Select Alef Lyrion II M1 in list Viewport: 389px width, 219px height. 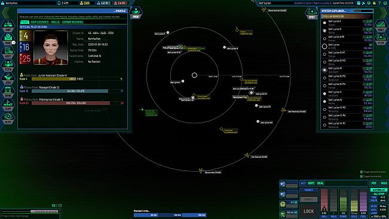(x=347, y=38)
